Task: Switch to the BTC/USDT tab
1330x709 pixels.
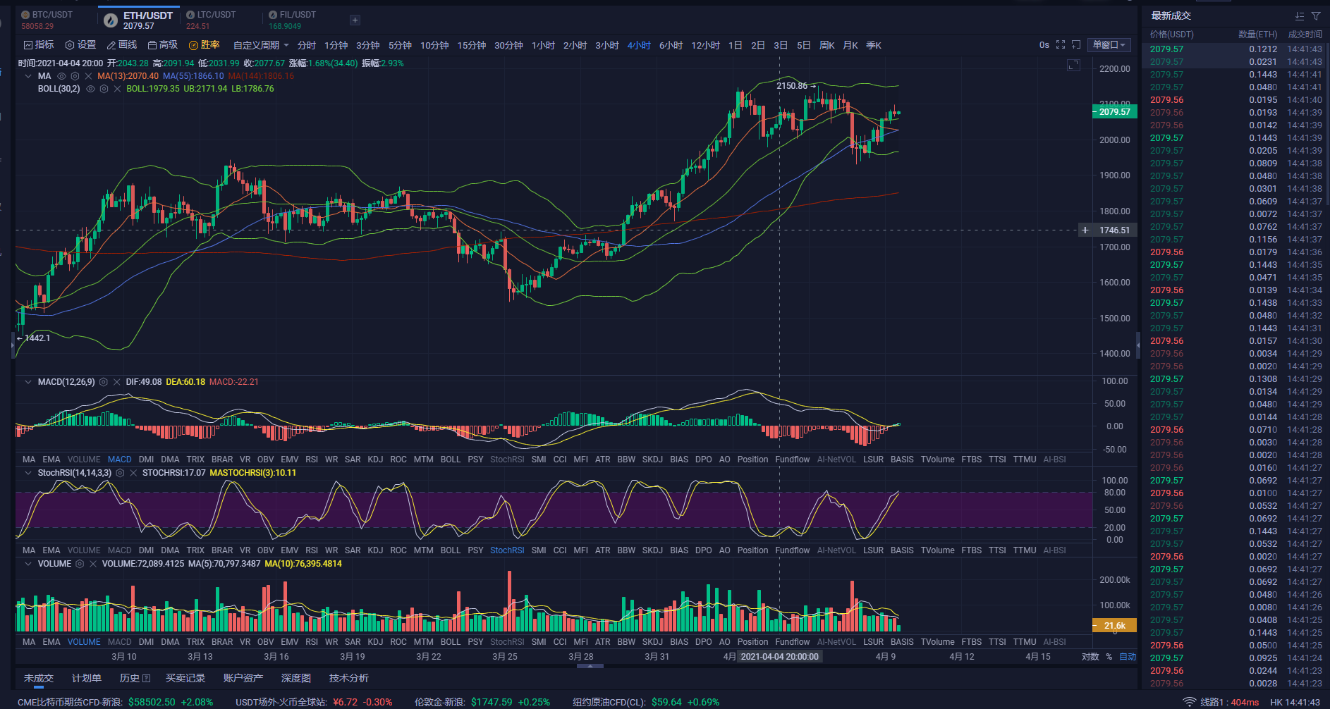Action: click(47, 20)
